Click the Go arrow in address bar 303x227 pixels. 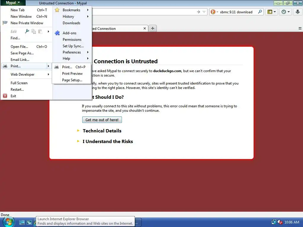click(199, 12)
